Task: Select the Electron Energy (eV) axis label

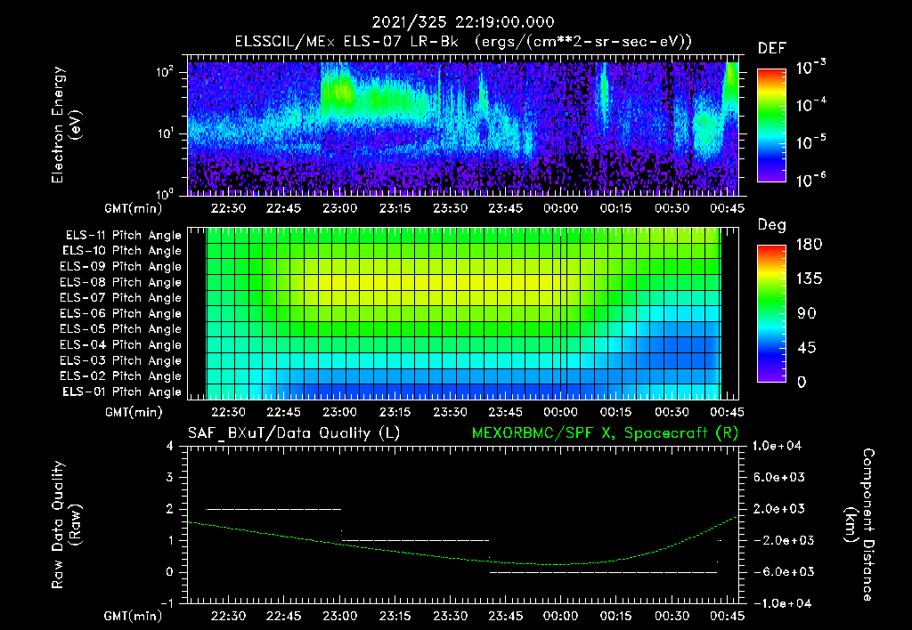Action: tap(66, 125)
